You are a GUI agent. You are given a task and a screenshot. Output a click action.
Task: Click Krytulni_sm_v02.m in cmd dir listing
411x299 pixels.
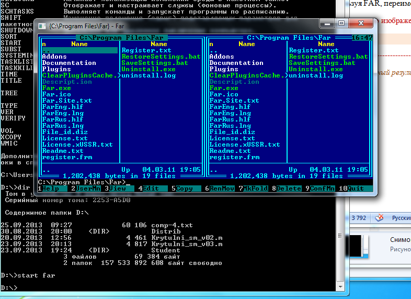(x=187, y=238)
